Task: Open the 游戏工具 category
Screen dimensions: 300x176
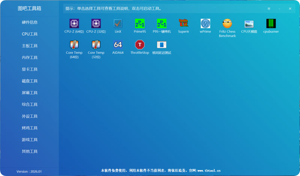Action: pos(30,140)
